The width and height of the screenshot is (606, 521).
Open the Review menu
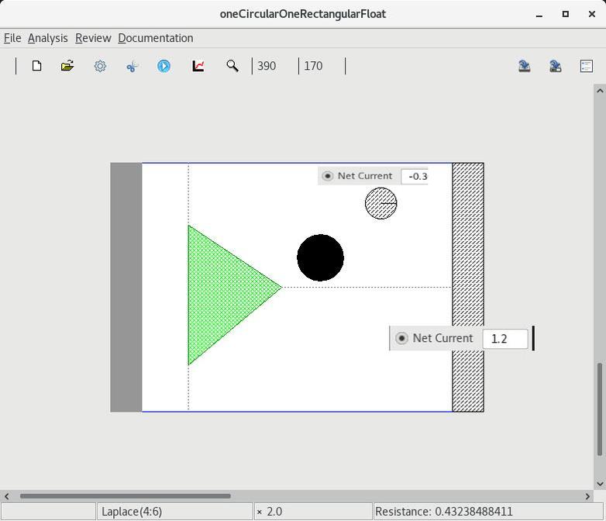pos(93,38)
